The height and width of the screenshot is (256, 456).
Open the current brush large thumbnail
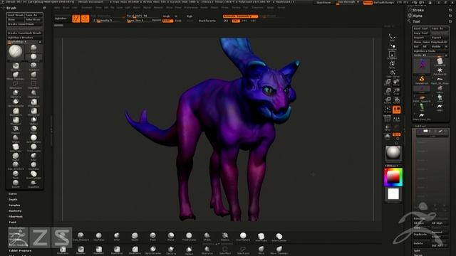coord(16,52)
